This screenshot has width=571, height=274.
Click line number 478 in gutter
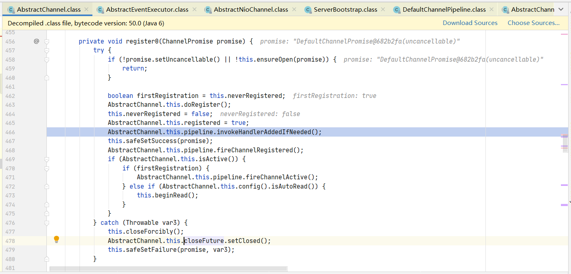(x=10, y=241)
